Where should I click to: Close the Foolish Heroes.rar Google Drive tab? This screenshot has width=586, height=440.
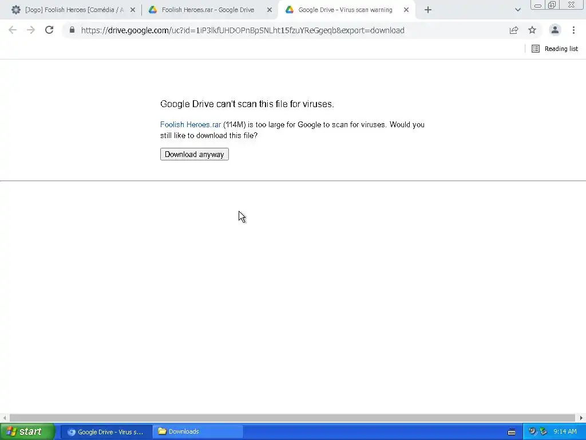pyautogui.click(x=270, y=10)
